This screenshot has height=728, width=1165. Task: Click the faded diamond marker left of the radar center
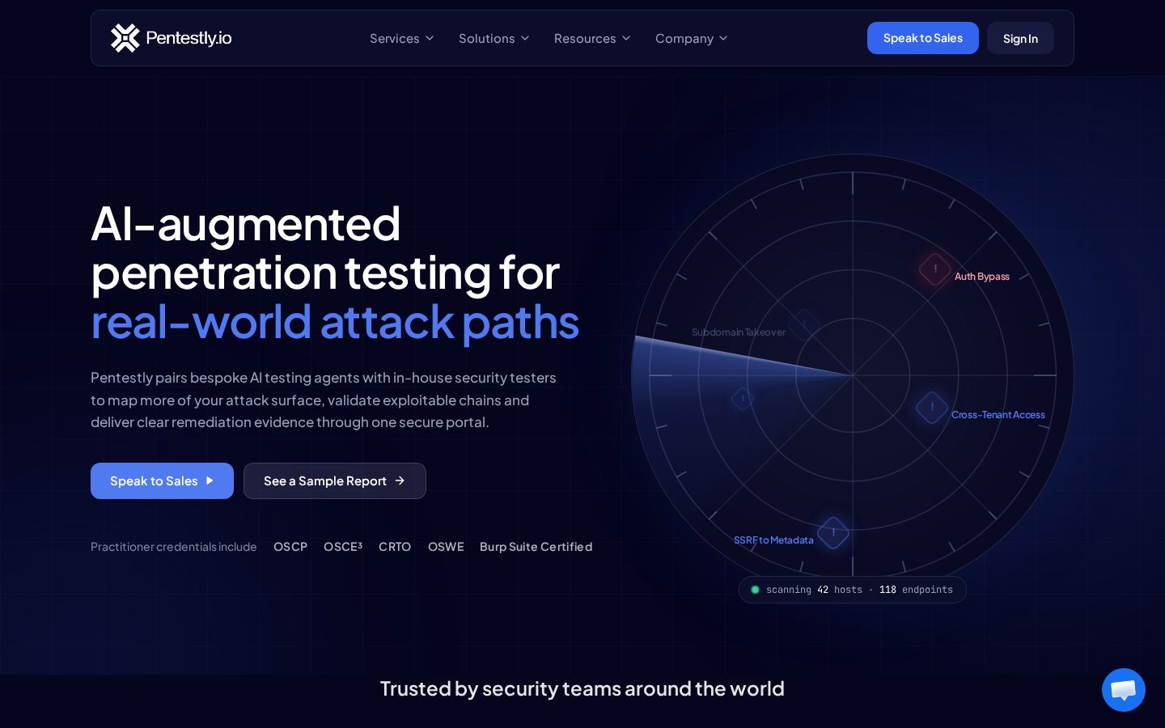coord(743,399)
